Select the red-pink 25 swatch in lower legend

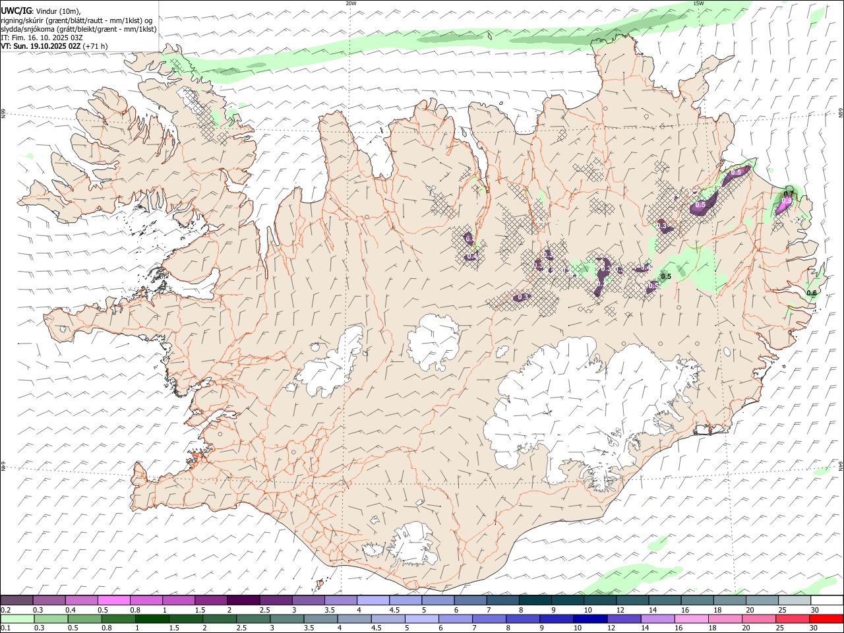tap(792, 618)
